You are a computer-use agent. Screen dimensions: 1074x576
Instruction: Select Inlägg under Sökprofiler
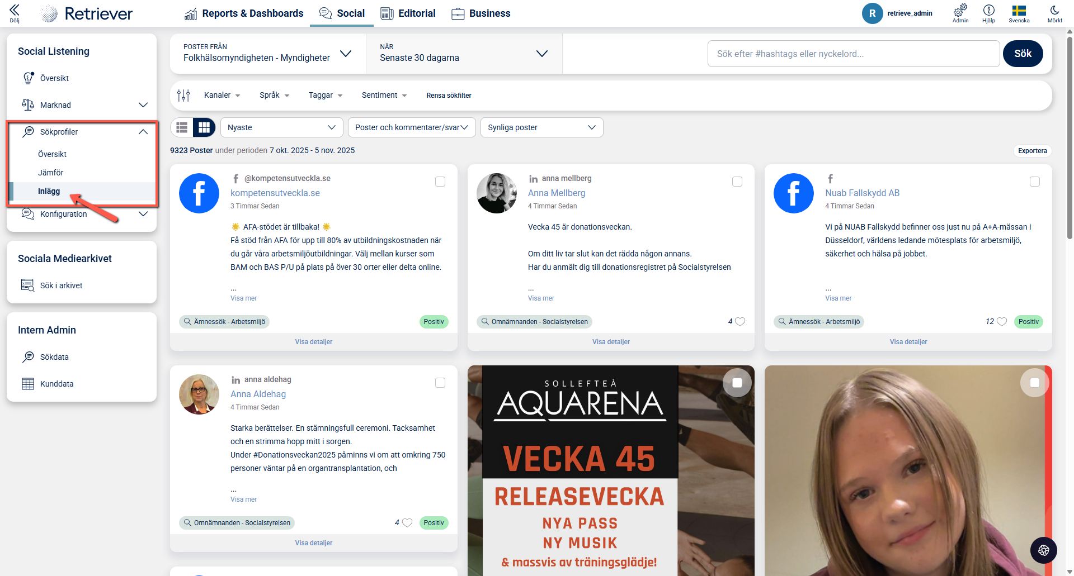49,191
